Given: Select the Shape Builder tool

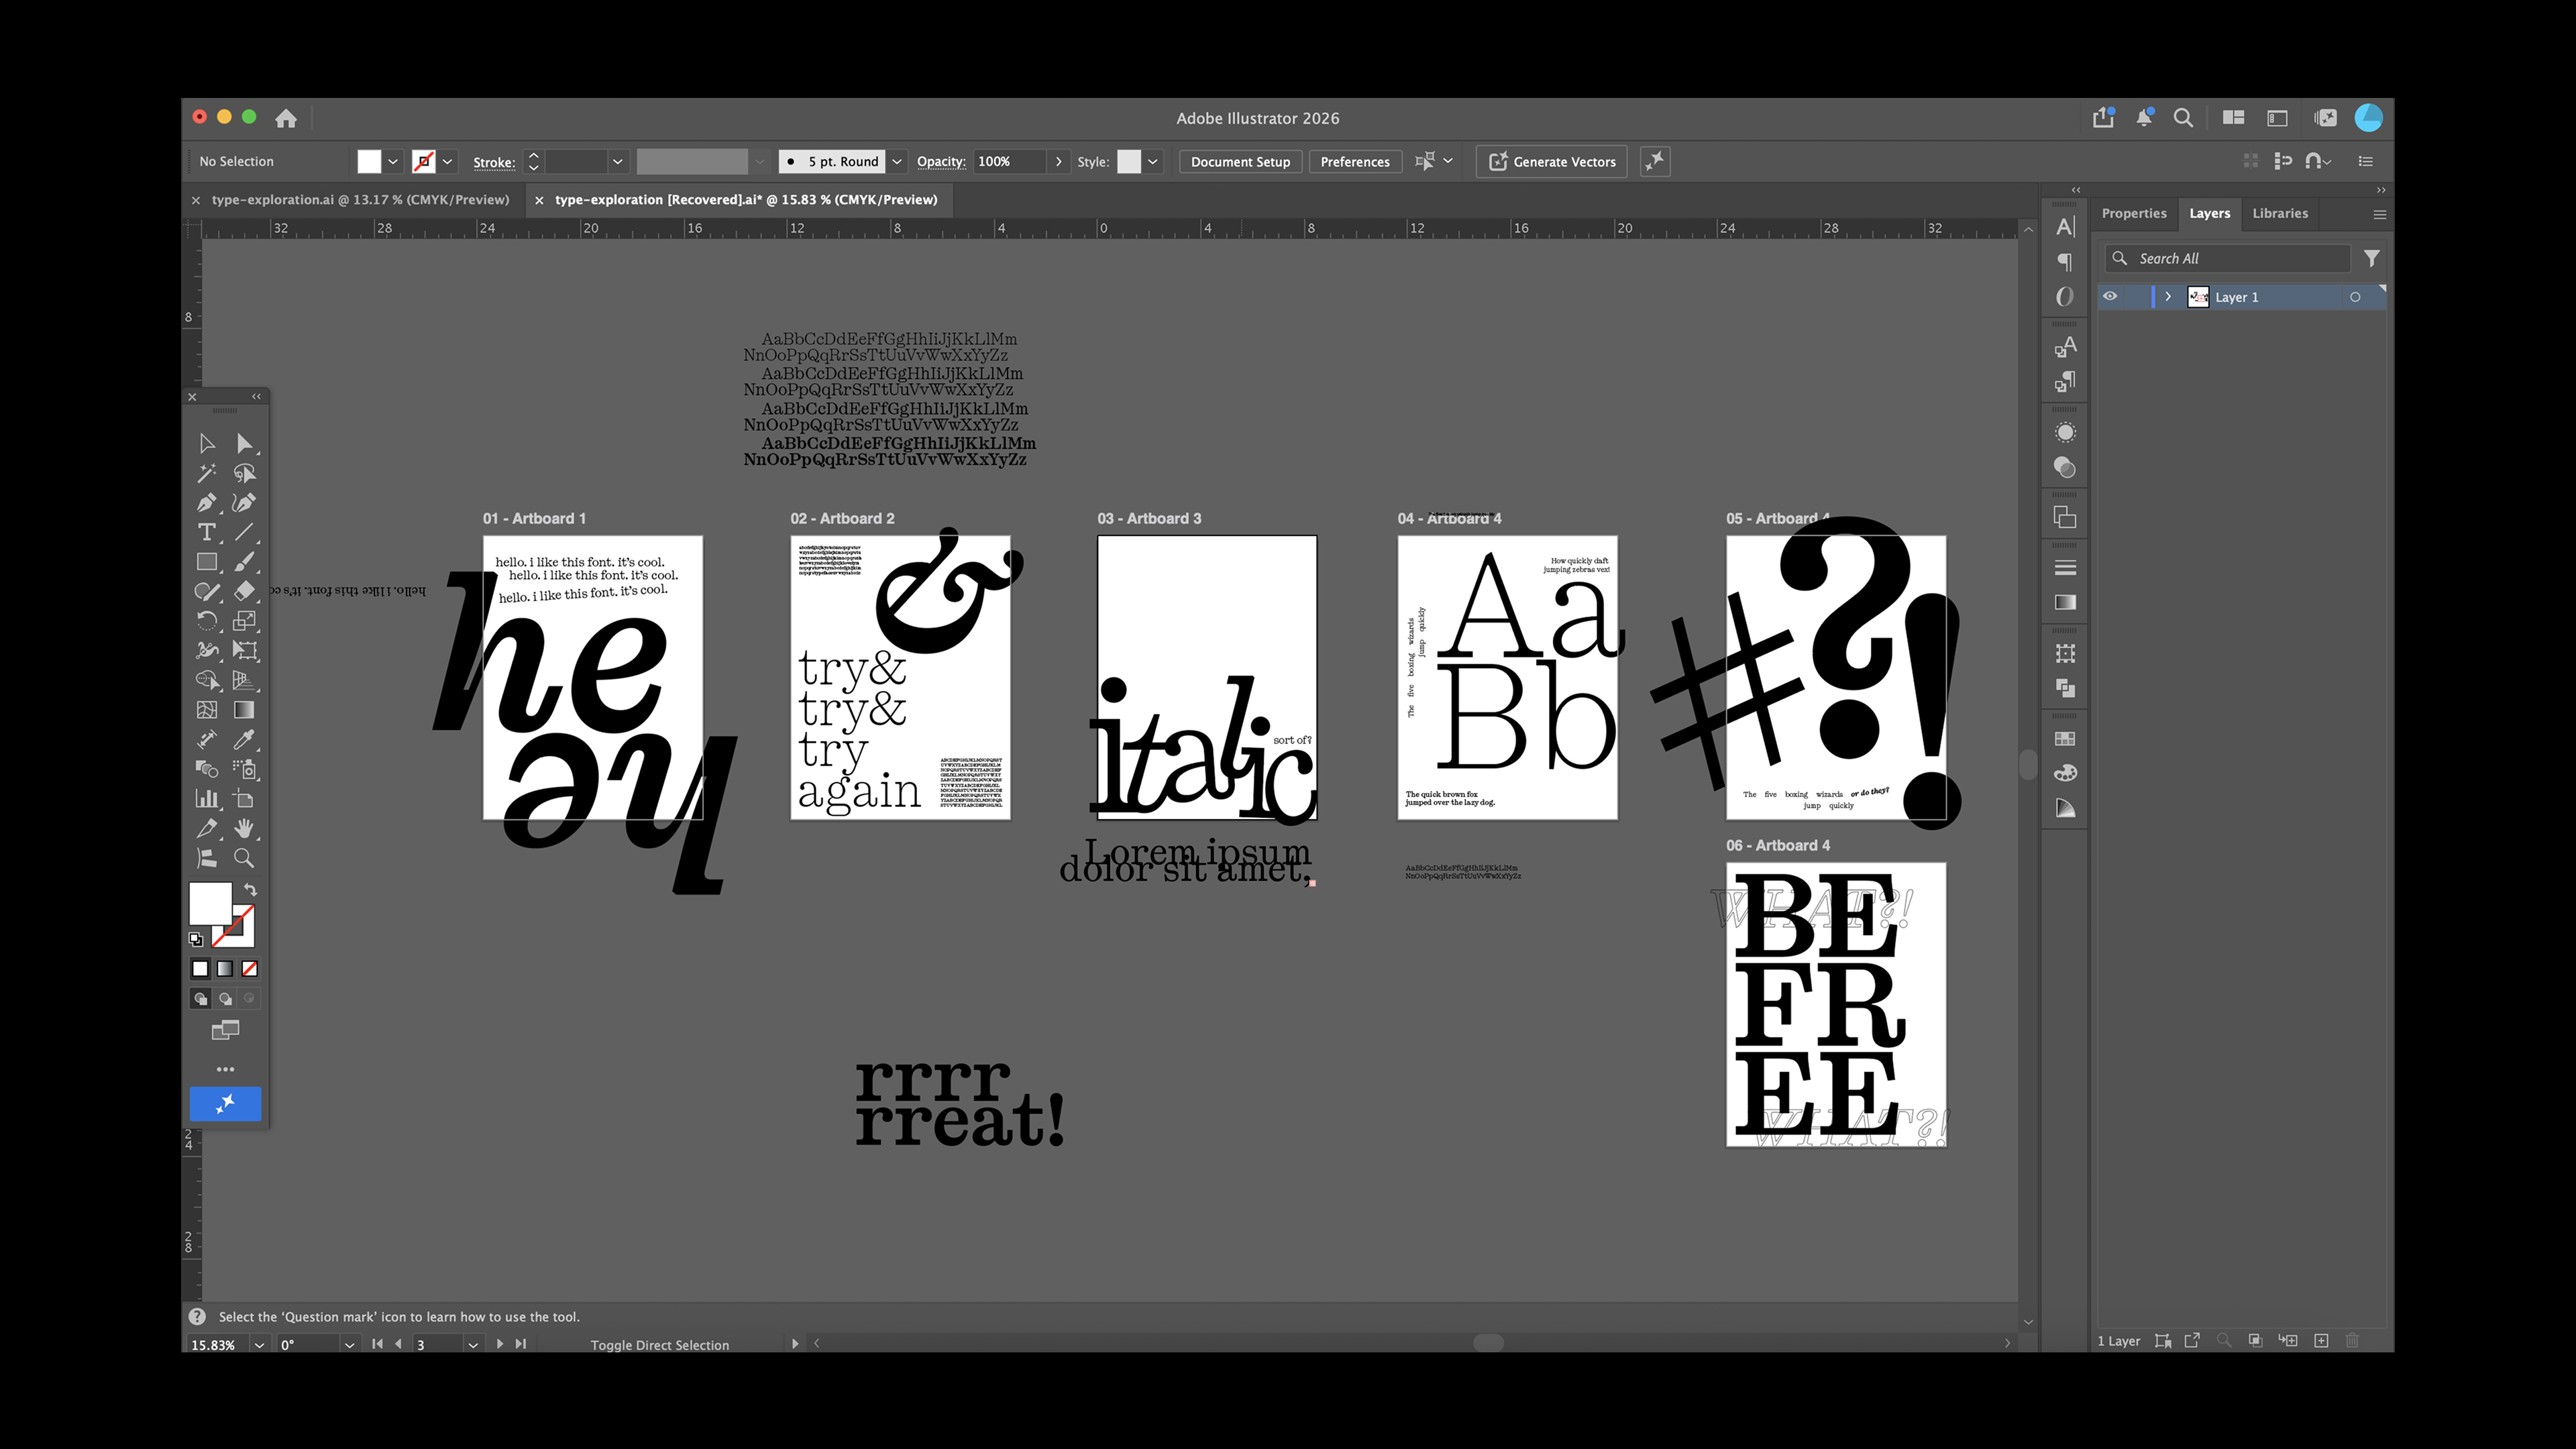Looking at the screenshot, I should [207, 680].
